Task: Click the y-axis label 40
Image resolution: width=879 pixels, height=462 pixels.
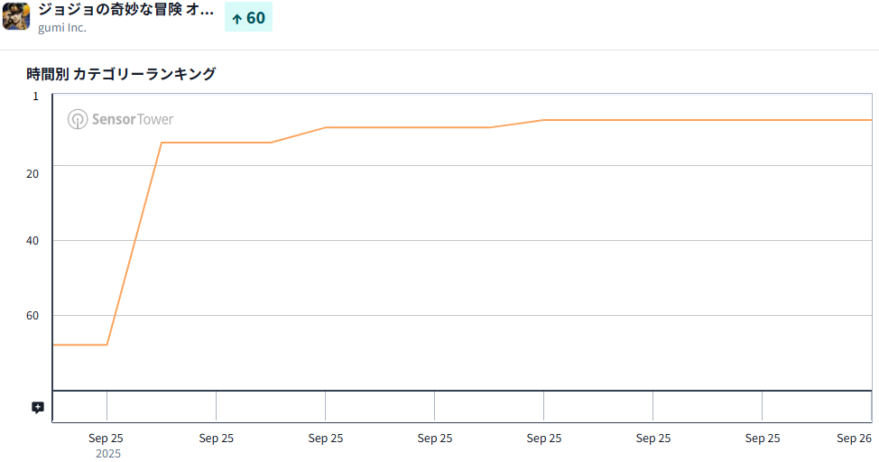Action: pos(33,240)
